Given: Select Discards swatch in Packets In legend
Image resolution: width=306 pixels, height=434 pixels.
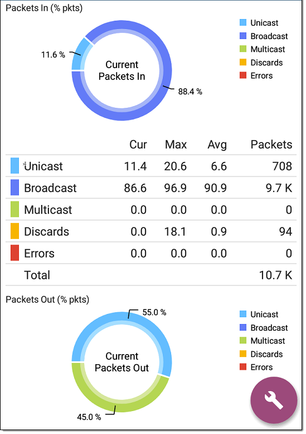Looking at the screenshot, I should 243,62.
